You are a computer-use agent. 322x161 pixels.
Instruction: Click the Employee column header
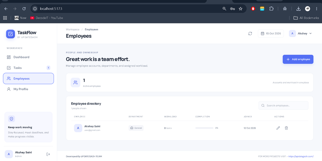80,116
